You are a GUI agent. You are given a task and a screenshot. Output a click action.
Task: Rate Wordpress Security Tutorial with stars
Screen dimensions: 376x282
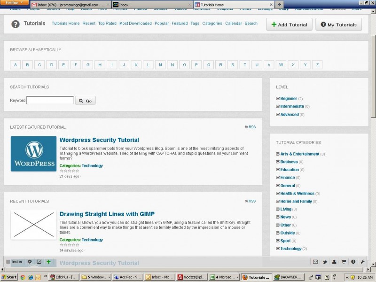[69, 171]
